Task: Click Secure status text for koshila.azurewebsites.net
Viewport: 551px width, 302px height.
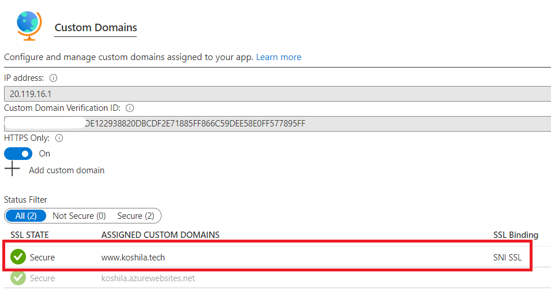Action: [x=42, y=278]
